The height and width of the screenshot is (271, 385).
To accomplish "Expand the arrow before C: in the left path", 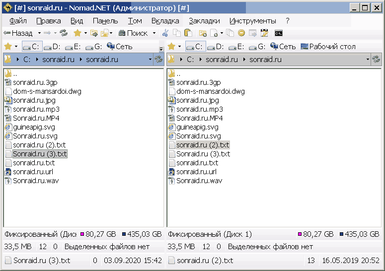I will [x=18, y=60].
